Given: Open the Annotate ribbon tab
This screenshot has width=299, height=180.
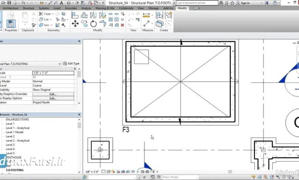Looking at the screenshot, I should (x=71, y=8).
